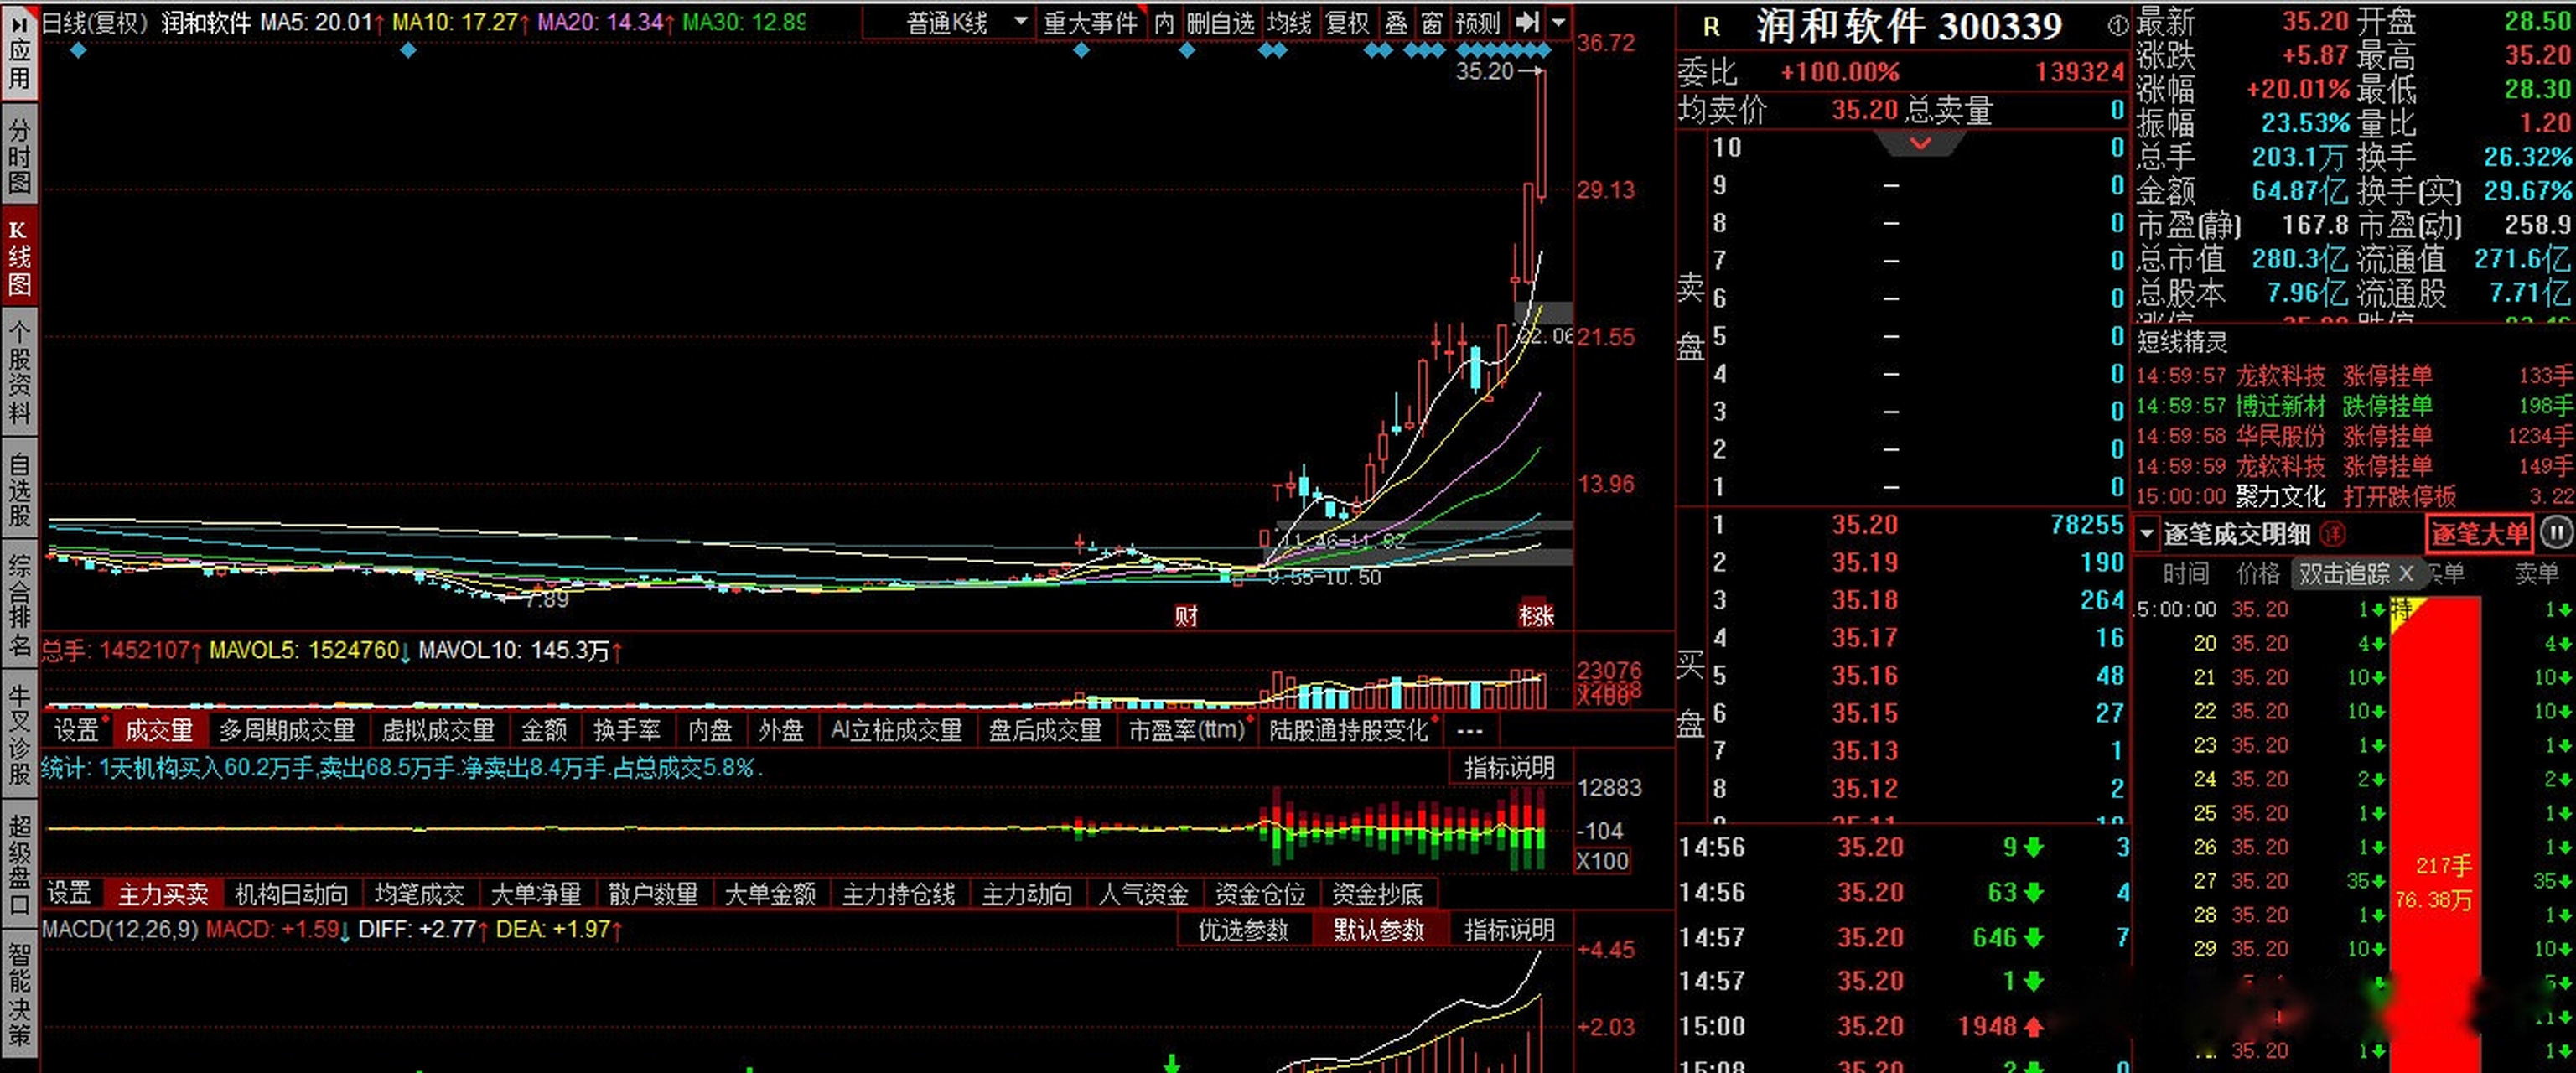Toggle the 均线 moving average lines
The width and height of the screenshot is (2576, 1073).
pos(1289,22)
